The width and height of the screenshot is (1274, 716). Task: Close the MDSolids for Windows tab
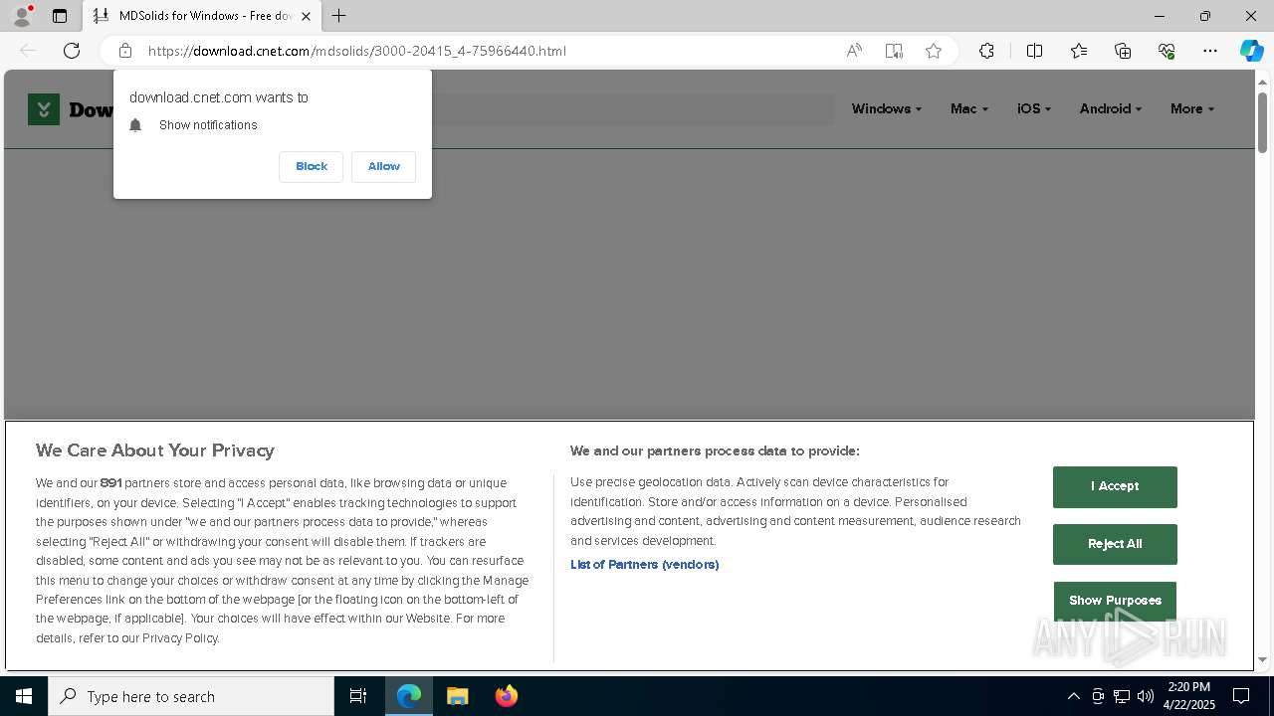pyautogui.click(x=306, y=16)
